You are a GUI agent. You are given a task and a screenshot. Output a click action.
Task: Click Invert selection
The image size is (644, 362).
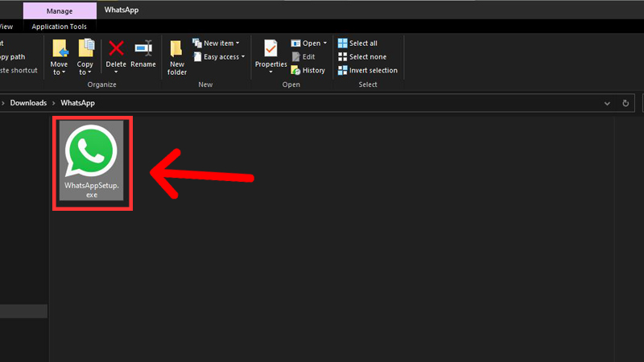point(368,70)
